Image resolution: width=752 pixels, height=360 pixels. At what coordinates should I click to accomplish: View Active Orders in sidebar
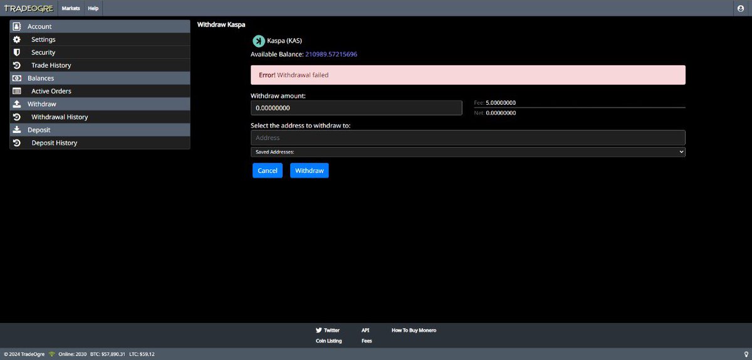click(100, 91)
